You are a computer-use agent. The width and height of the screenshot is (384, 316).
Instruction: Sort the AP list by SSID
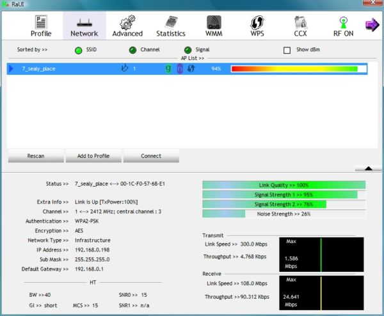pos(78,51)
